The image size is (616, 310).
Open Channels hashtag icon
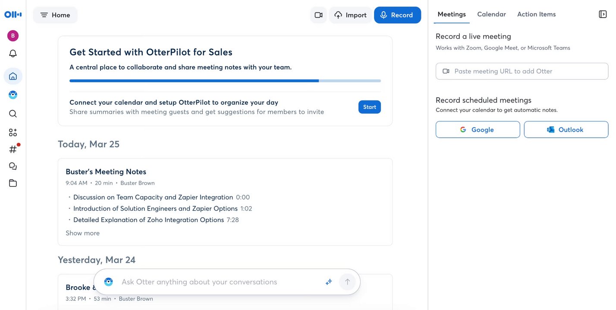point(13,149)
